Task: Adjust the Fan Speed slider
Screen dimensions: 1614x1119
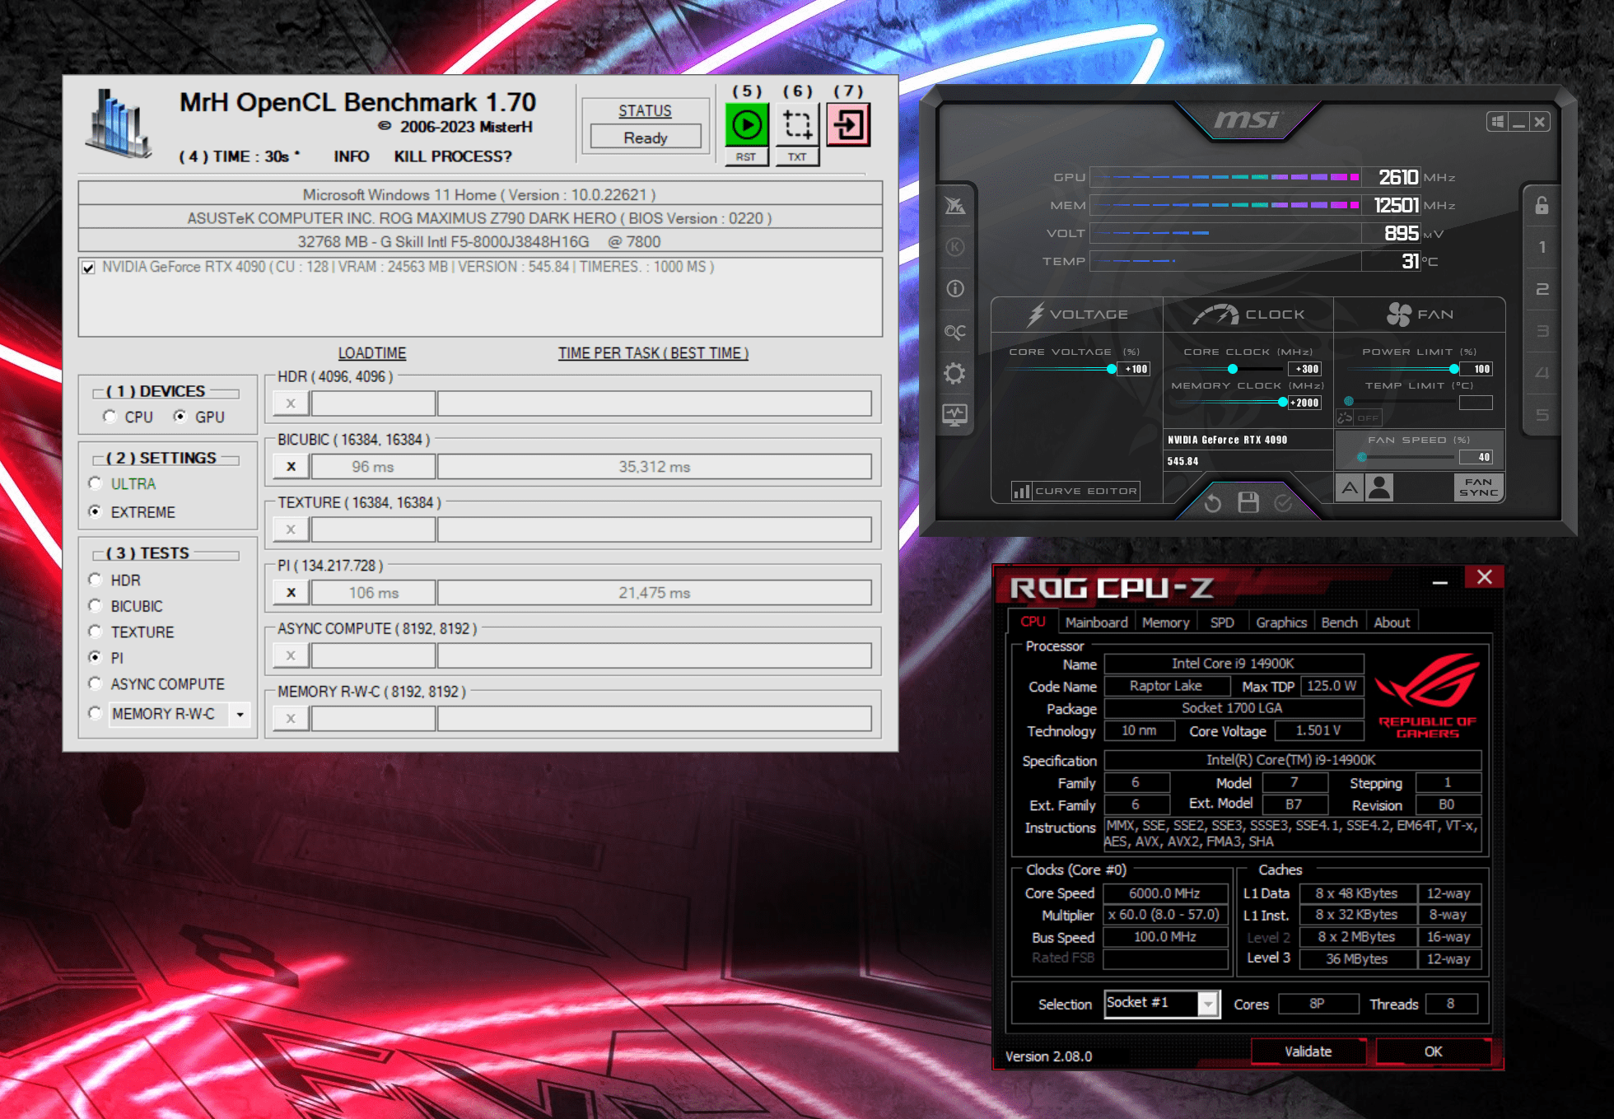Action: (x=1363, y=457)
